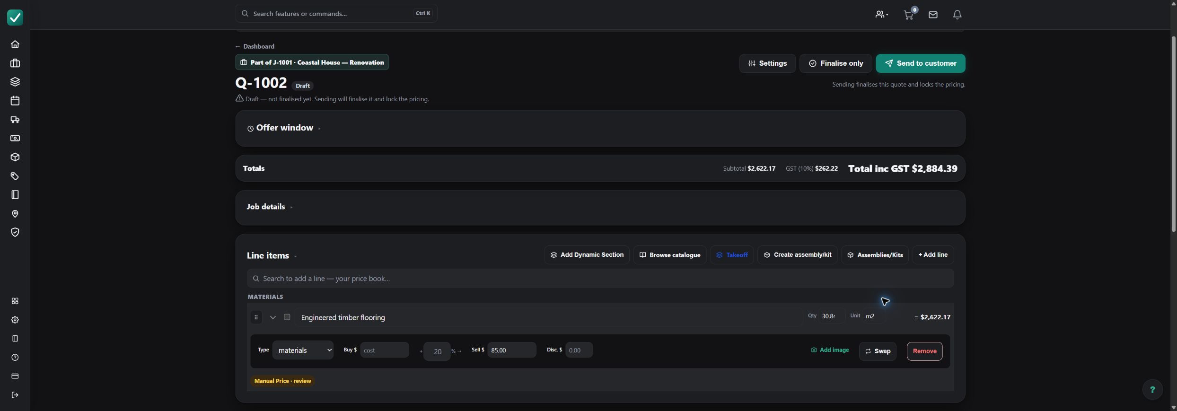The height and width of the screenshot is (411, 1177).
Task: Click the help question mark bubble
Action: click(1152, 390)
